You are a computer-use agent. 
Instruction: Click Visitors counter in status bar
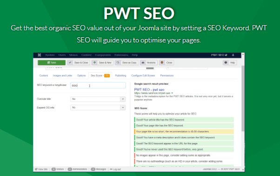click(58, 169)
